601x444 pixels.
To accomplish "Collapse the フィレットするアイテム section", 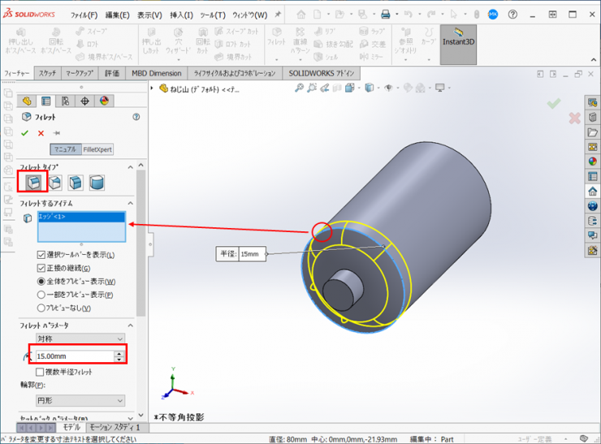I will 130,203.
